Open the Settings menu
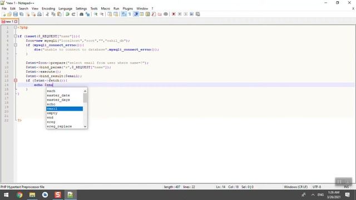 [x=81, y=8]
